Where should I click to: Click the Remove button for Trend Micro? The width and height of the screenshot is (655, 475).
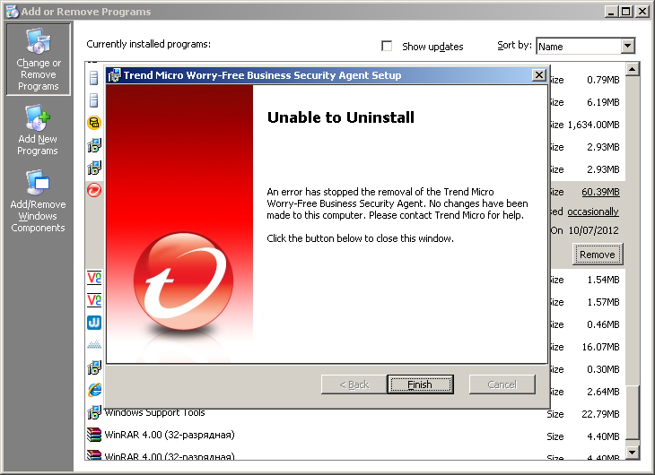(x=598, y=255)
